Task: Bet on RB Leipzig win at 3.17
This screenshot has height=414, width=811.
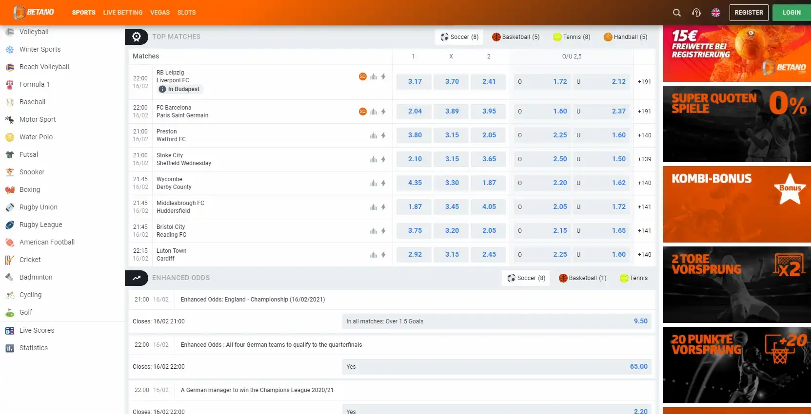Action: pos(414,82)
